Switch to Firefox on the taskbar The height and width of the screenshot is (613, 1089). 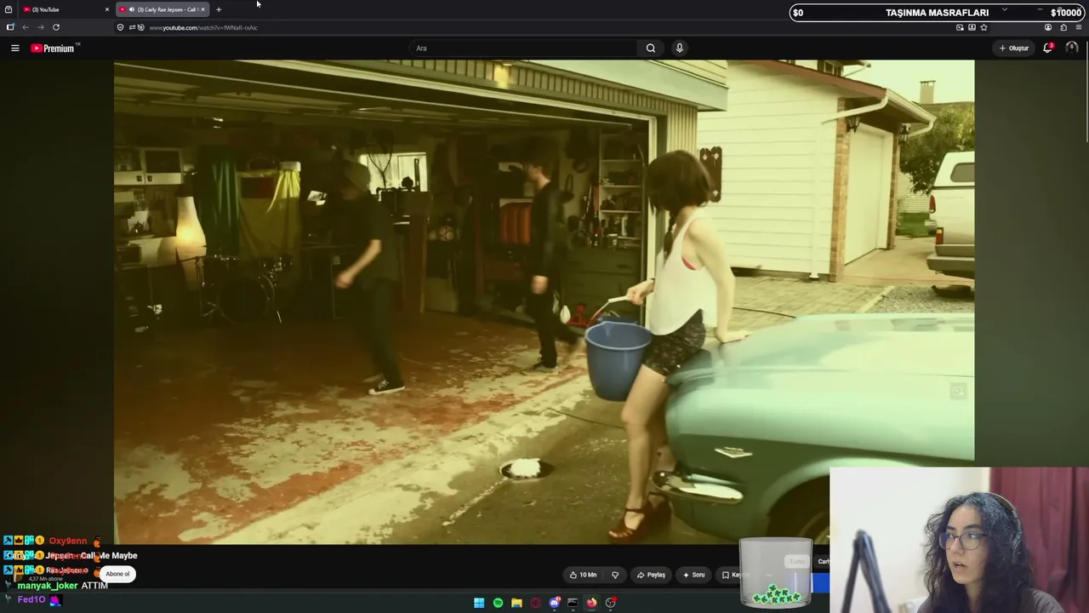[x=591, y=603]
